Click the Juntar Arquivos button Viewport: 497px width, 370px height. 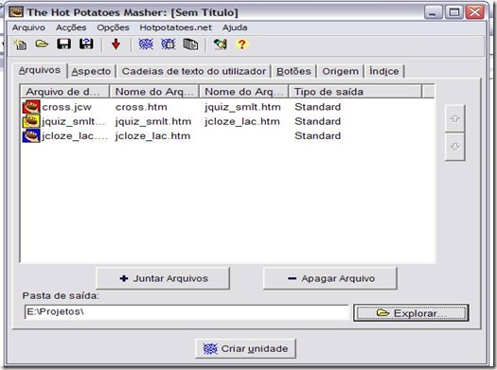tap(163, 278)
